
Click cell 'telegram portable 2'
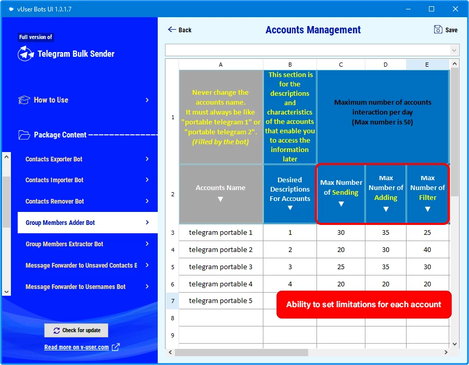(221, 249)
